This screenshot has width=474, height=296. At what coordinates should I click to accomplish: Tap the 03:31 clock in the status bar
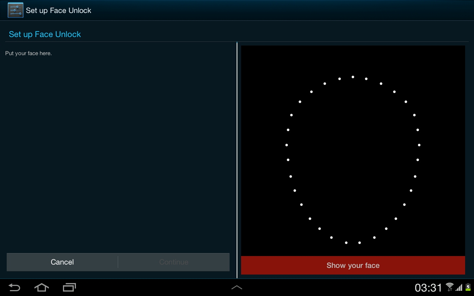click(x=428, y=288)
